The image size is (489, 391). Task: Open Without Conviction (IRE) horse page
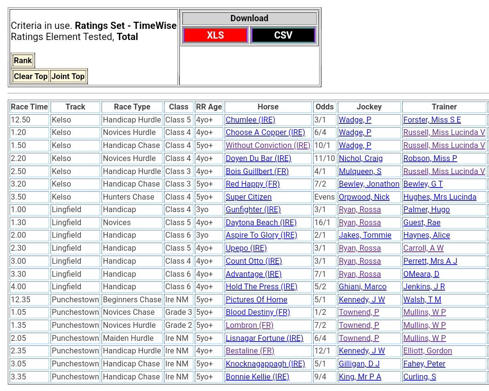268,145
